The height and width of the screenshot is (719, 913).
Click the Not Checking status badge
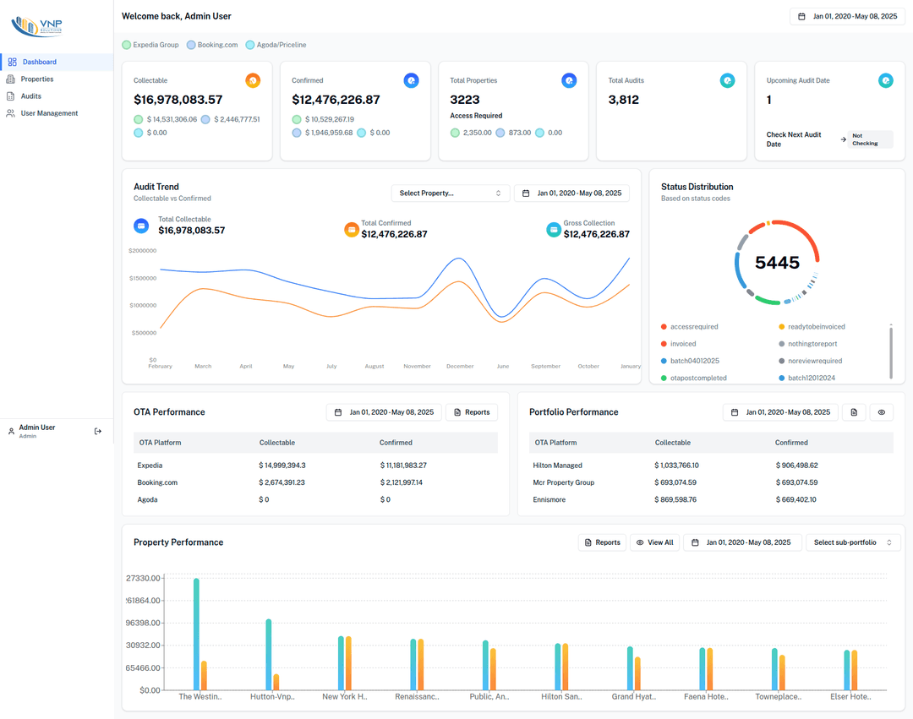click(870, 139)
